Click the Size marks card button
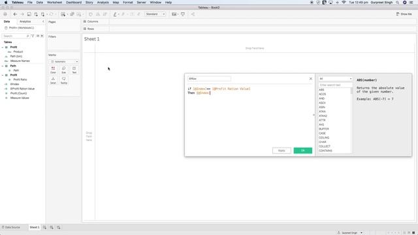 (64, 70)
